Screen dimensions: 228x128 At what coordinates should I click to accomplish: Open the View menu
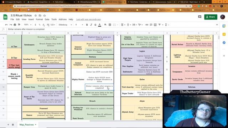click(24, 20)
